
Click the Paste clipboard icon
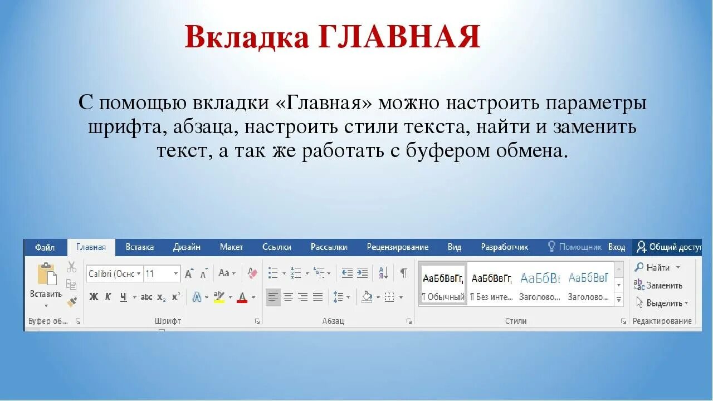coord(46,275)
